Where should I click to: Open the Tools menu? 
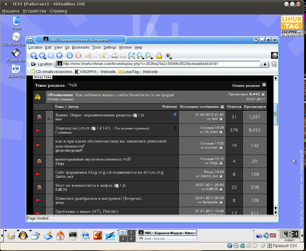(x=96, y=47)
